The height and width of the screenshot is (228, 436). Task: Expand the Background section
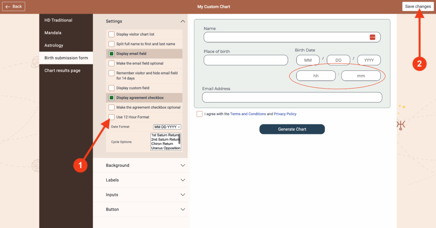(x=183, y=165)
